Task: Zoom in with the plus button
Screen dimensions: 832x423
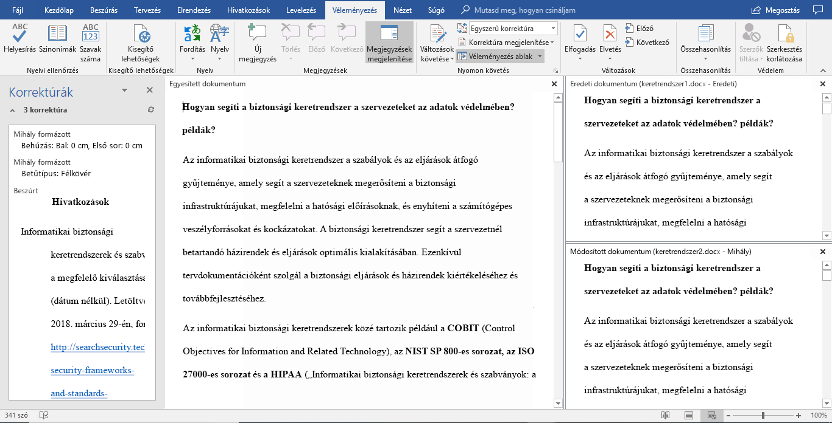Action: [x=799, y=415]
